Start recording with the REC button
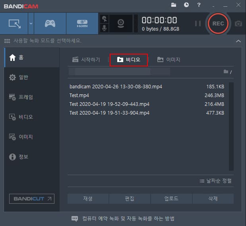 [x=218, y=23]
